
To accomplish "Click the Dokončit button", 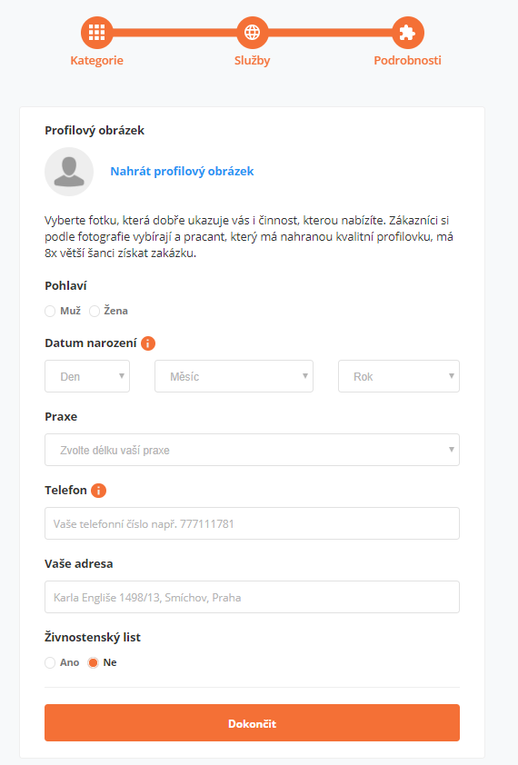I will click(x=252, y=722).
